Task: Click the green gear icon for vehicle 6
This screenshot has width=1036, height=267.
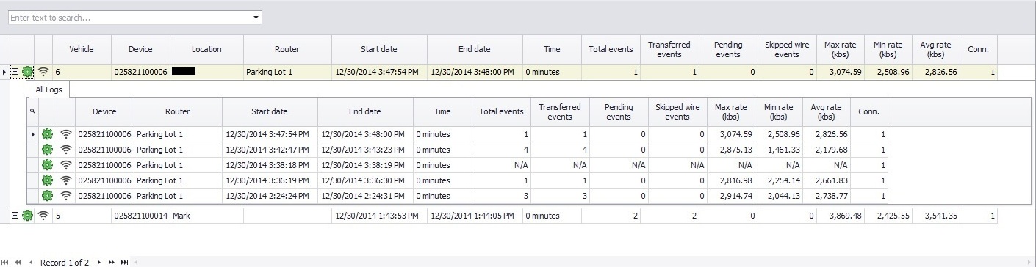Action: coord(28,72)
